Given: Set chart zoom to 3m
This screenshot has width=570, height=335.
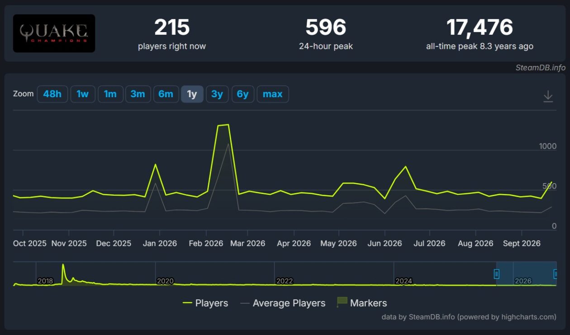Looking at the screenshot, I should [x=138, y=94].
